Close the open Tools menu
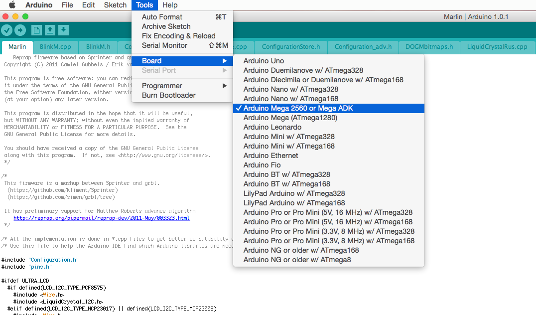The height and width of the screenshot is (315, 536). [144, 5]
